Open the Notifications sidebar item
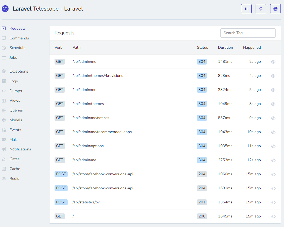Viewport: 284px width, 227px height. (20, 149)
